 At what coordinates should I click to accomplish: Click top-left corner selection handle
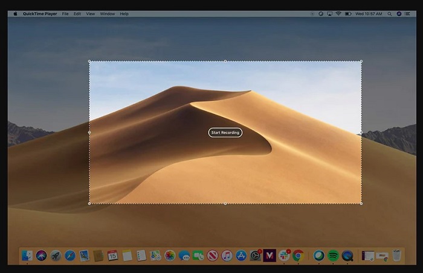pyautogui.click(x=89, y=61)
